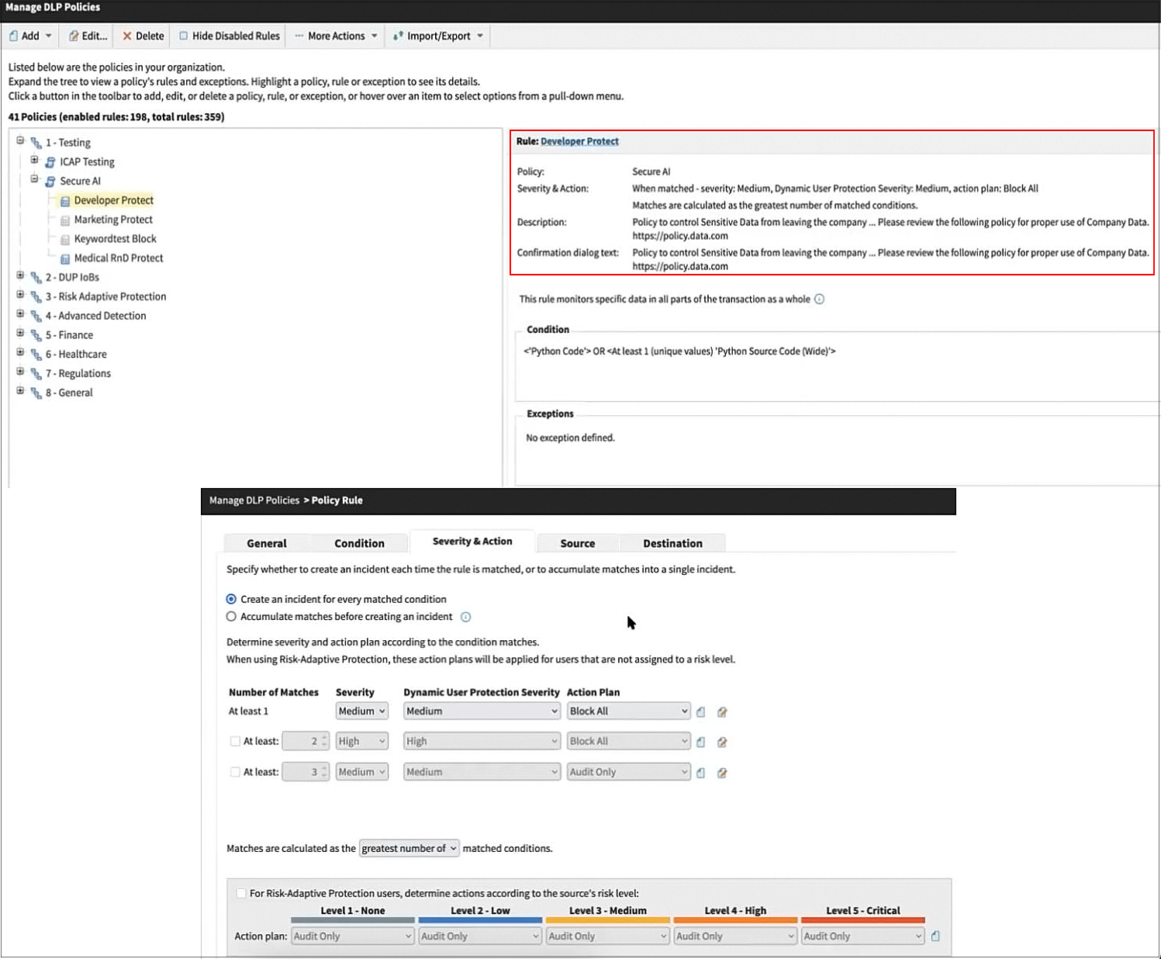1161x959 pixels.
Task: Expand the ICAP Testing policy node
Action: [34, 160]
